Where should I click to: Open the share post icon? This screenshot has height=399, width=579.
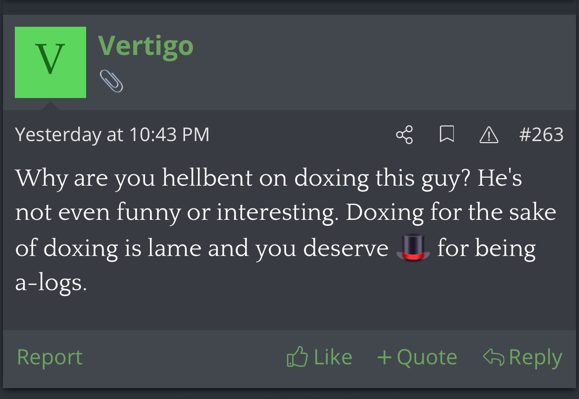pyautogui.click(x=404, y=135)
